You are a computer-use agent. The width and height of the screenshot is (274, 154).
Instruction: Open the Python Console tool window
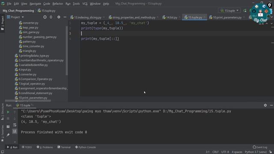click(x=86, y=147)
